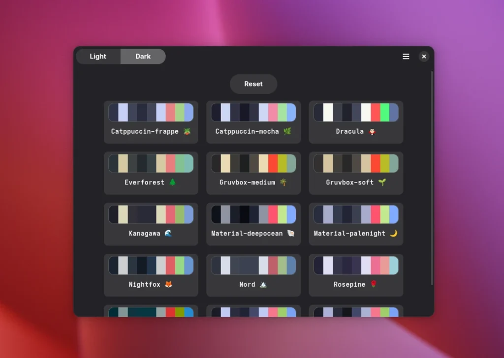Switch to Light mode

click(x=98, y=57)
